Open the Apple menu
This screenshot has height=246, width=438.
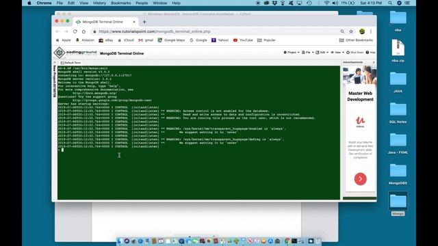pyautogui.click(x=29, y=3)
